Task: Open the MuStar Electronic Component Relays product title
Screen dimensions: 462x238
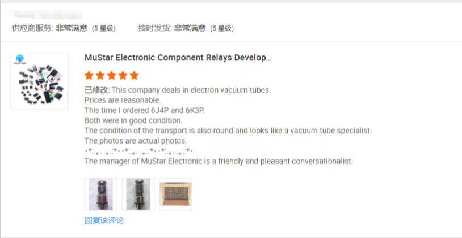Action: coord(178,58)
